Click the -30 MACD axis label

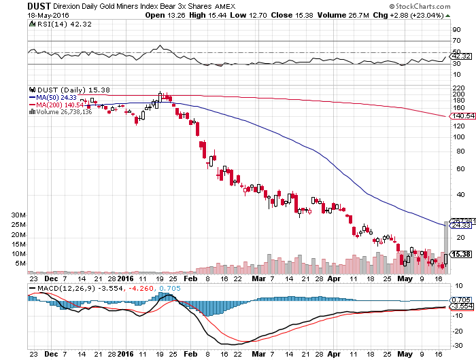coord(457,346)
